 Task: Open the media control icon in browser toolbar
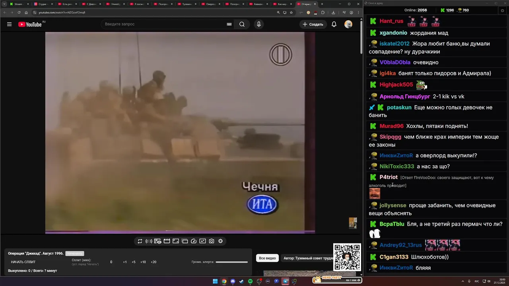344,12
